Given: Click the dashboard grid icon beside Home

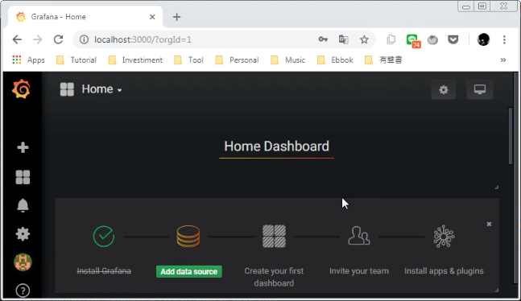Looking at the screenshot, I should click(x=67, y=89).
